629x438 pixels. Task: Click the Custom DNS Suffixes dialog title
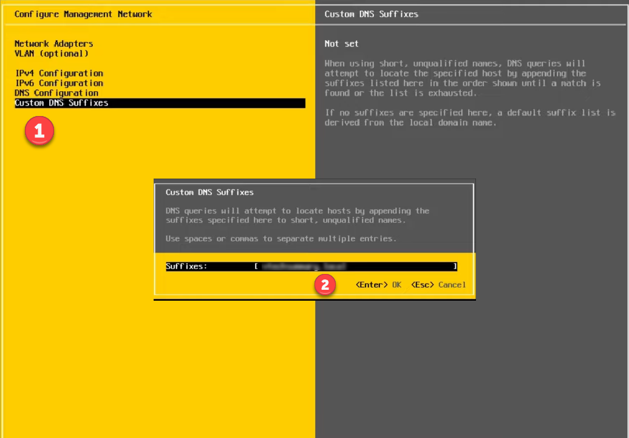(209, 193)
